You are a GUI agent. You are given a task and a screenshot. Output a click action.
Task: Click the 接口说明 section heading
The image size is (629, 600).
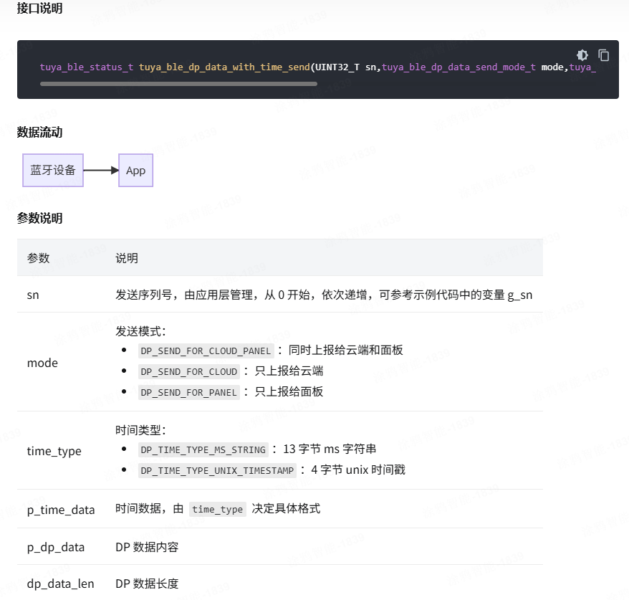click(39, 9)
